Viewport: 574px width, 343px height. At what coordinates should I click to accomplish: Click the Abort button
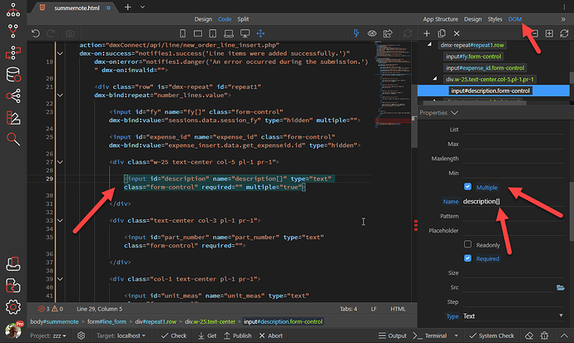[271, 336]
